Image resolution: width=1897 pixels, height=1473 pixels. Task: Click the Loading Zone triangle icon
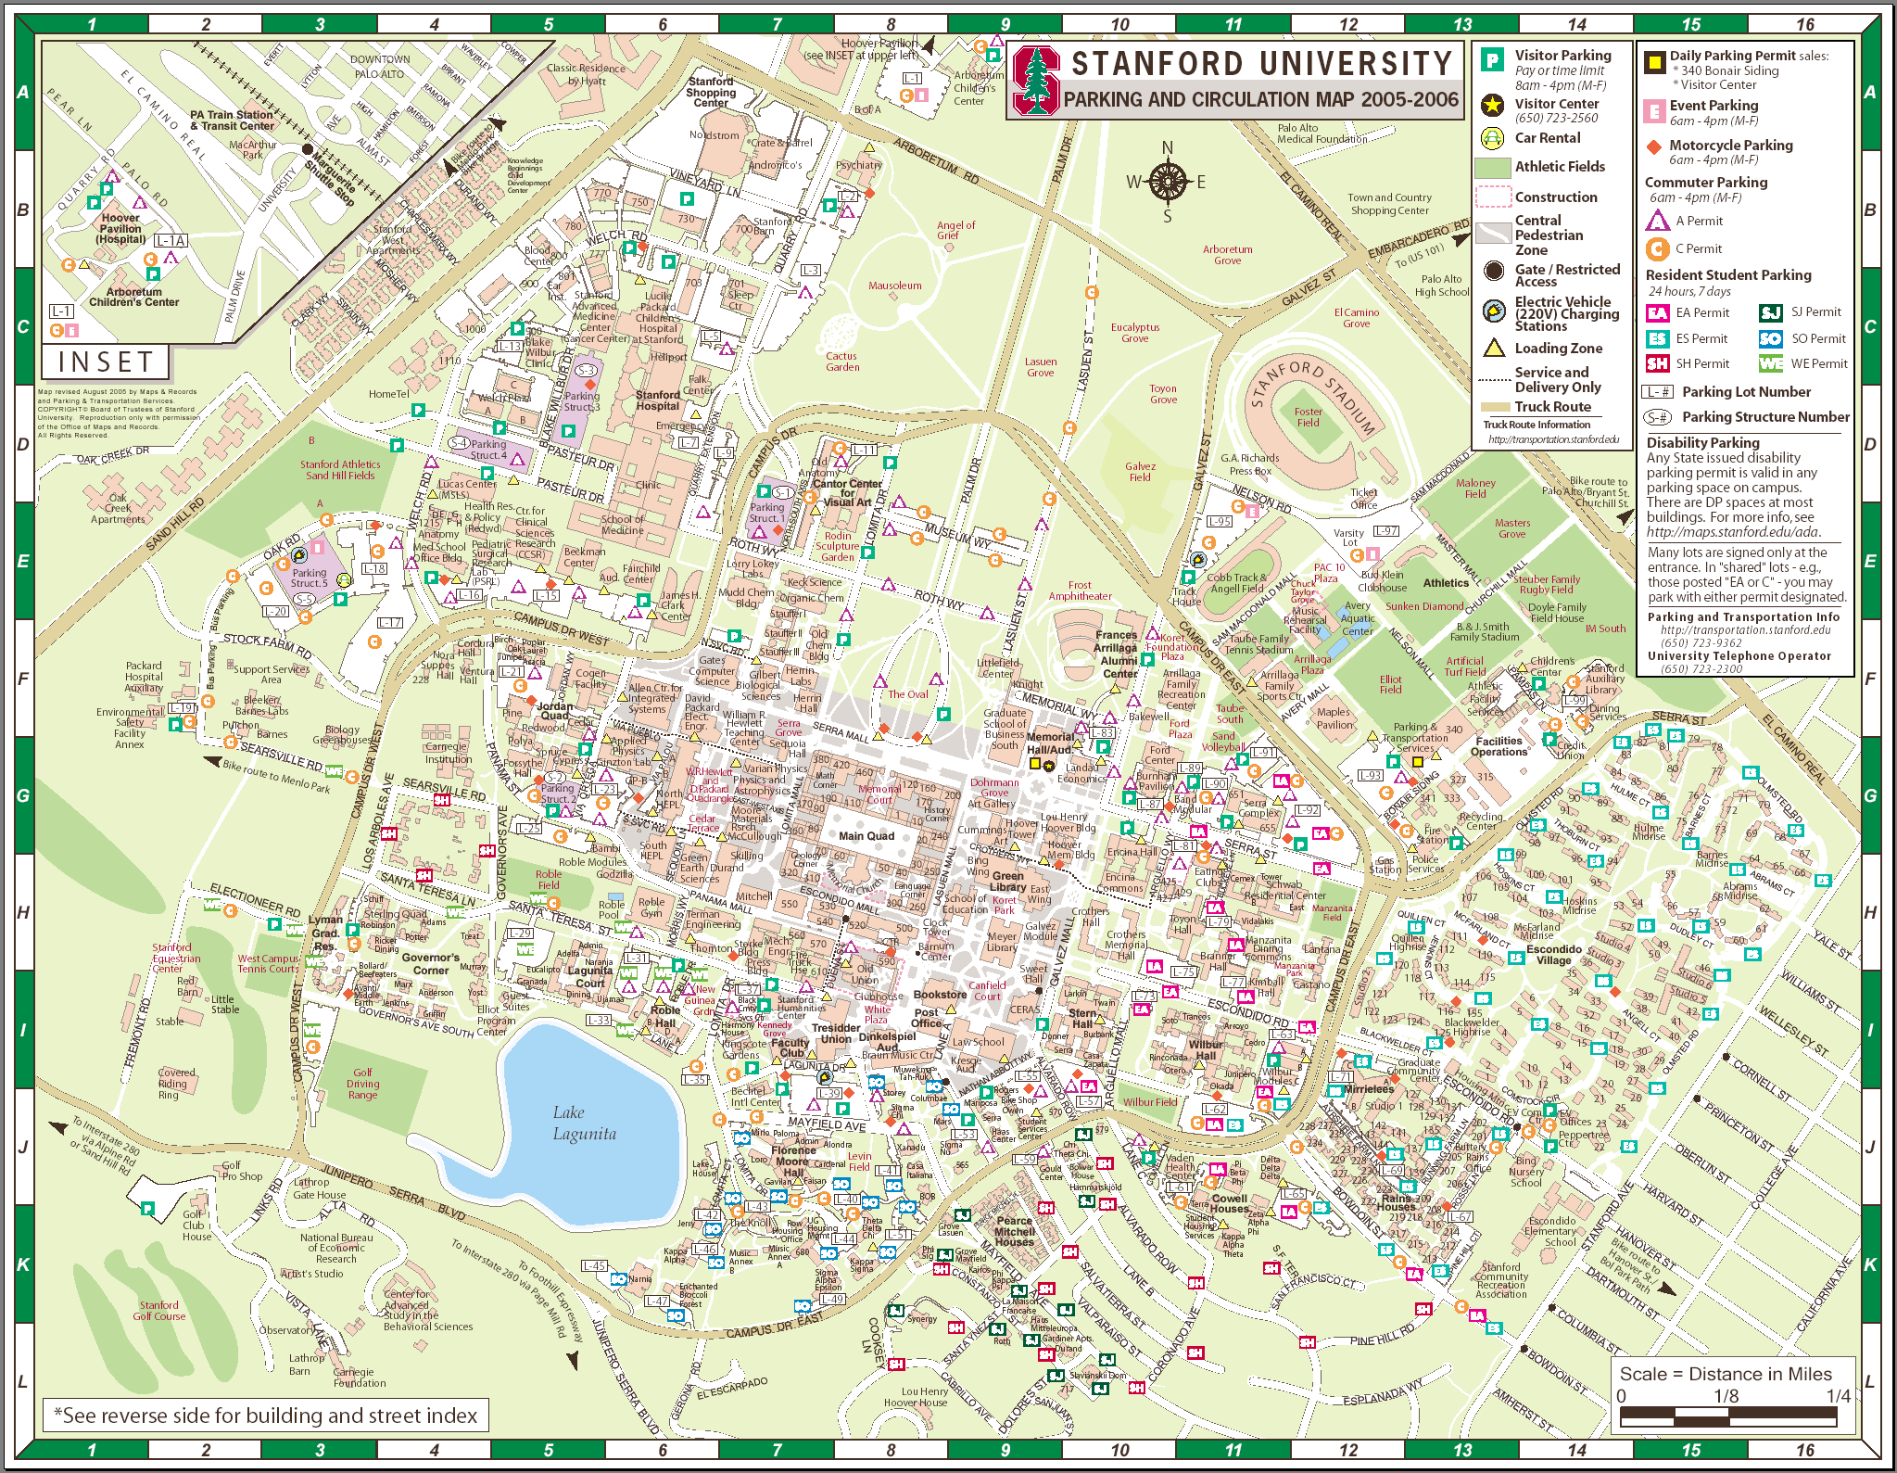coord(1493,349)
